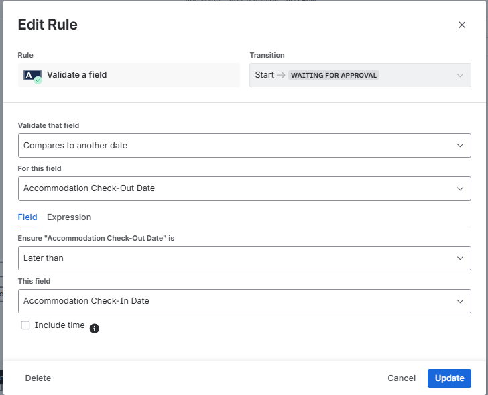Expand the Accommodation Check-In Date dropdown
The height and width of the screenshot is (395, 488).
[x=244, y=301]
